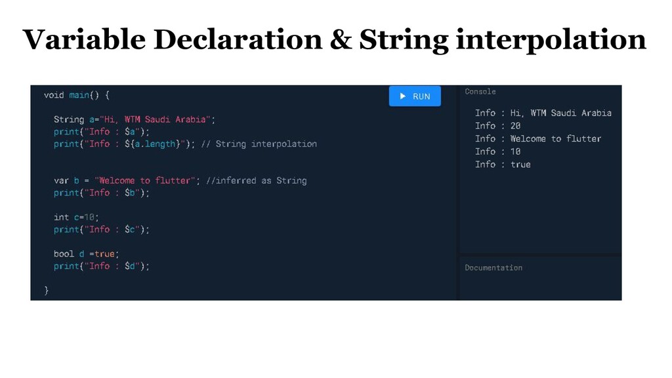Click the 'bool d =true;' code line

pos(86,254)
